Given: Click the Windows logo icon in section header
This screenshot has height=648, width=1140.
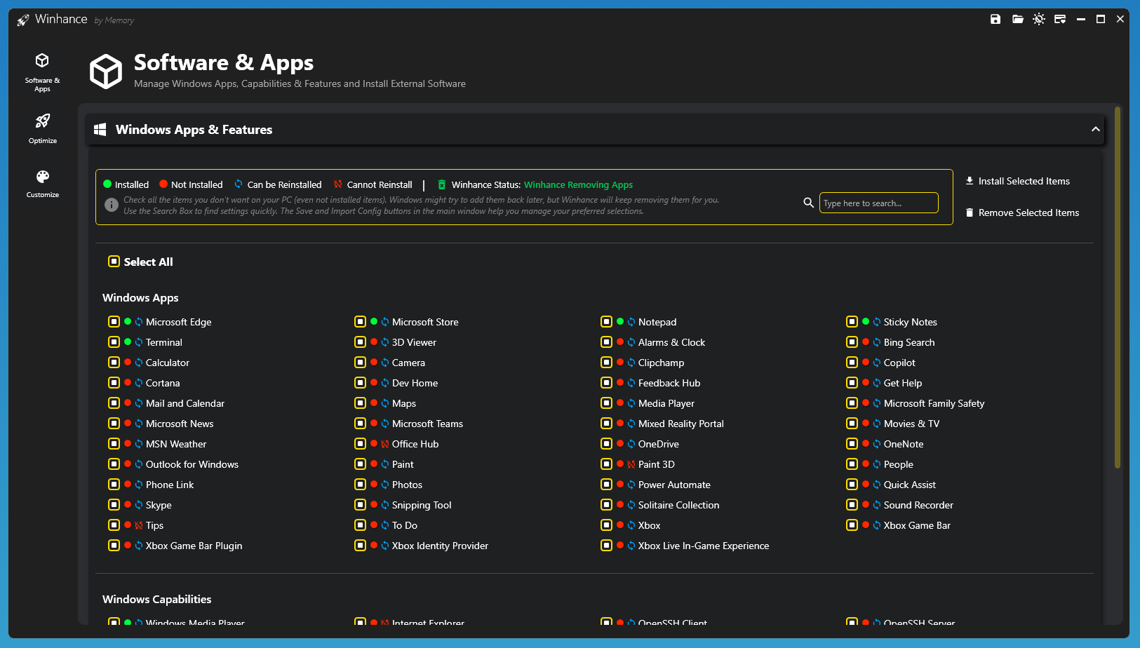Looking at the screenshot, I should (100, 130).
